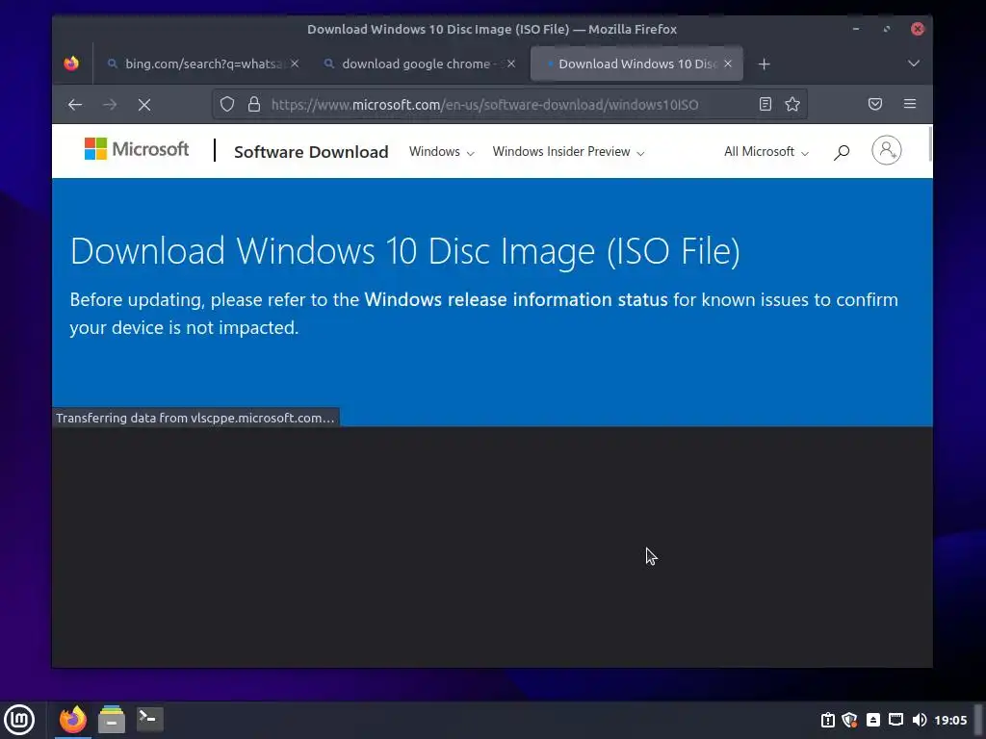Open the Firefox hamburger application menu

tap(909, 104)
